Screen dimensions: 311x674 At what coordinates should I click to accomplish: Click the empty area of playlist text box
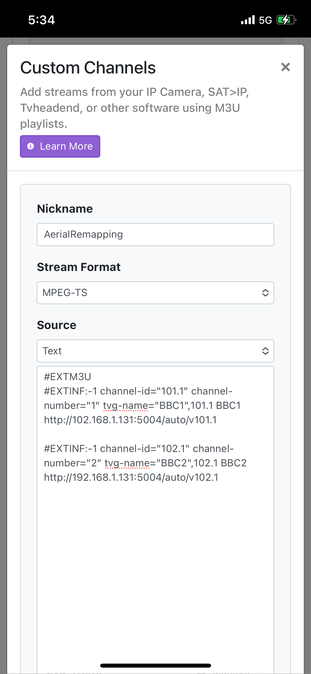pos(155,559)
